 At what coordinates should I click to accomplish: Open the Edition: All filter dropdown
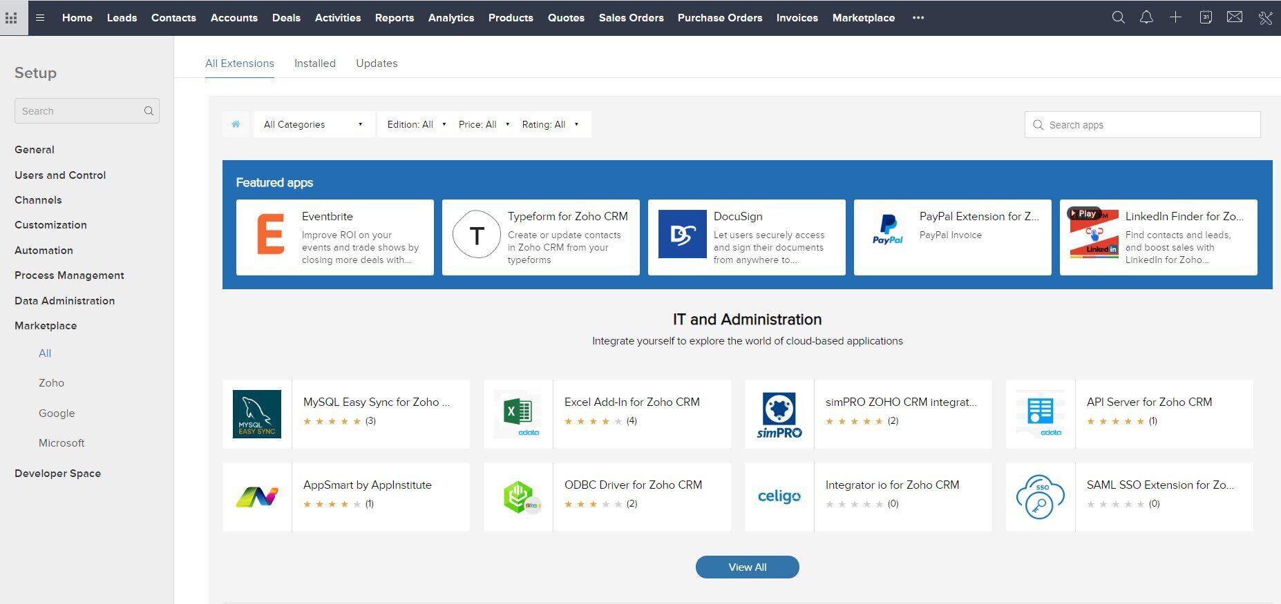click(x=417, y=124)
